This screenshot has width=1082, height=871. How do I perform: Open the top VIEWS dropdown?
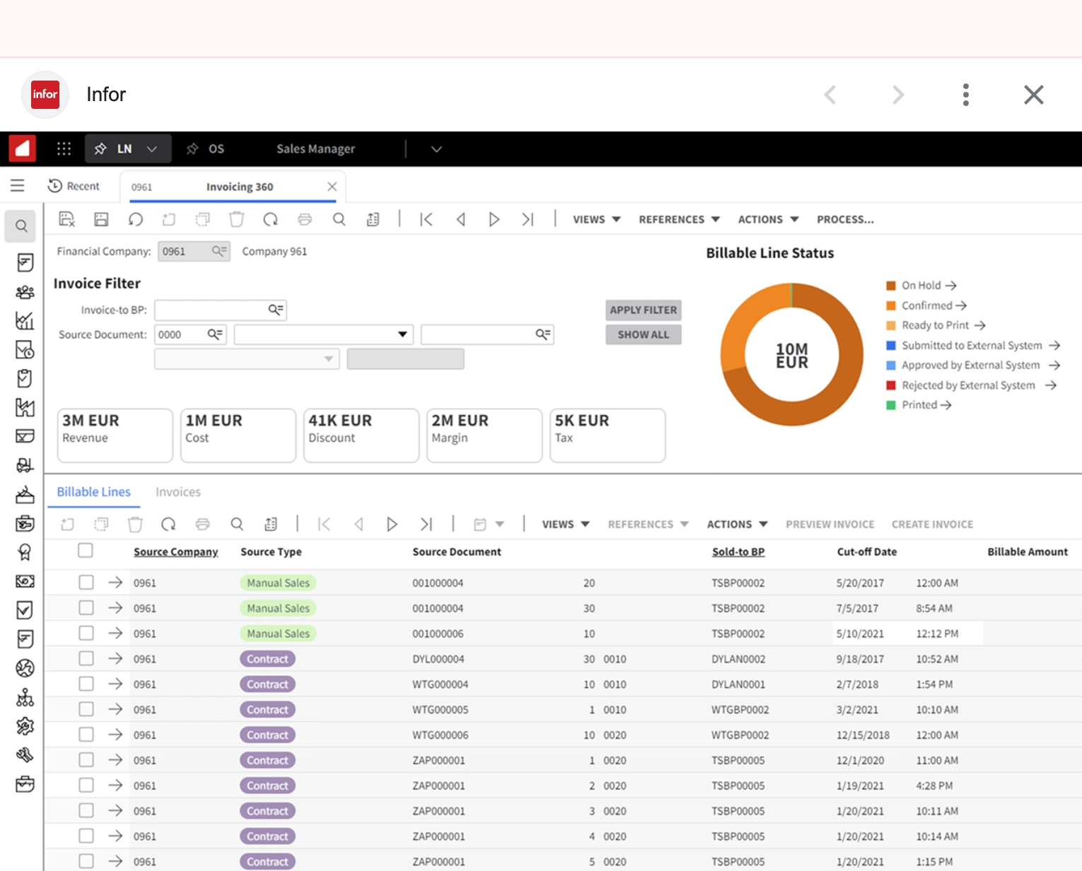(596, 219)
